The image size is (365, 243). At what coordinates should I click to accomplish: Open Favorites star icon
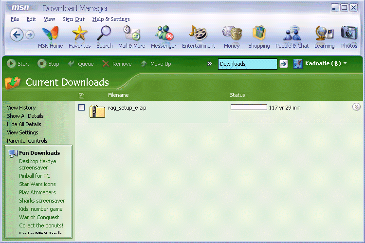point(80,33)
